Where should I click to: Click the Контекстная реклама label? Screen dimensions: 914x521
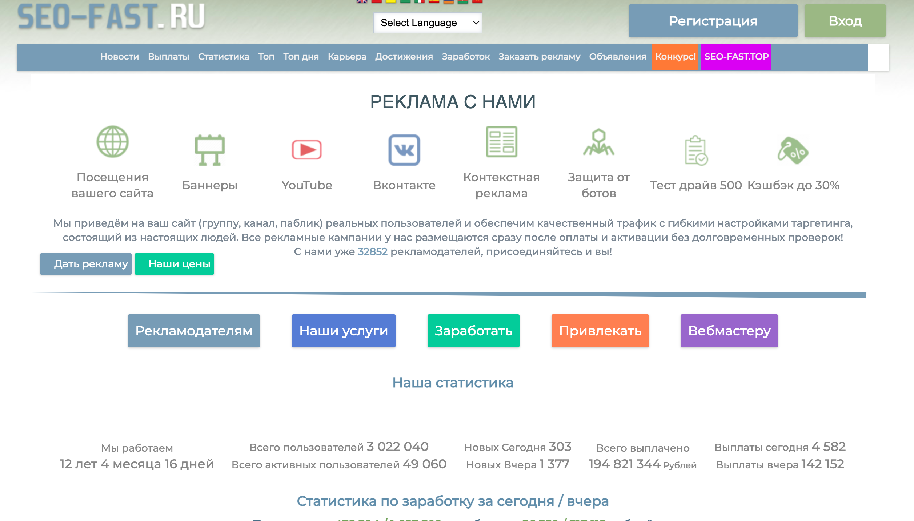pos(502,185)
